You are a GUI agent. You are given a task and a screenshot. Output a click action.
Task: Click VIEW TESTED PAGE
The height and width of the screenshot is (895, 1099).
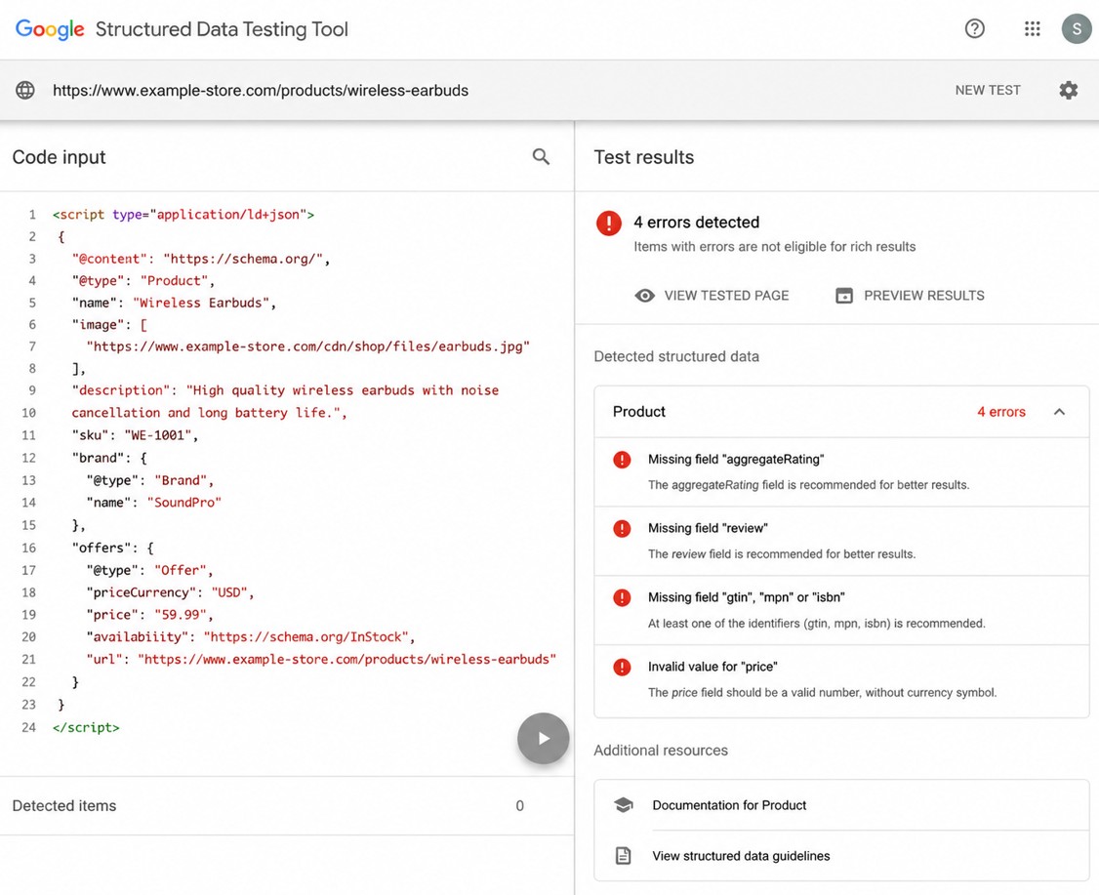point(726,296)
